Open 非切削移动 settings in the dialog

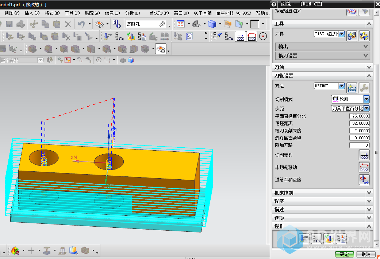[364, 167]
